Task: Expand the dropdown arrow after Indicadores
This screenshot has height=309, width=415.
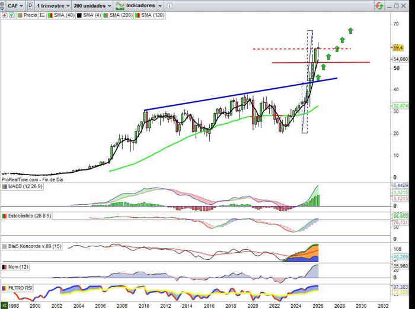Action: click(x=160, y=5)
